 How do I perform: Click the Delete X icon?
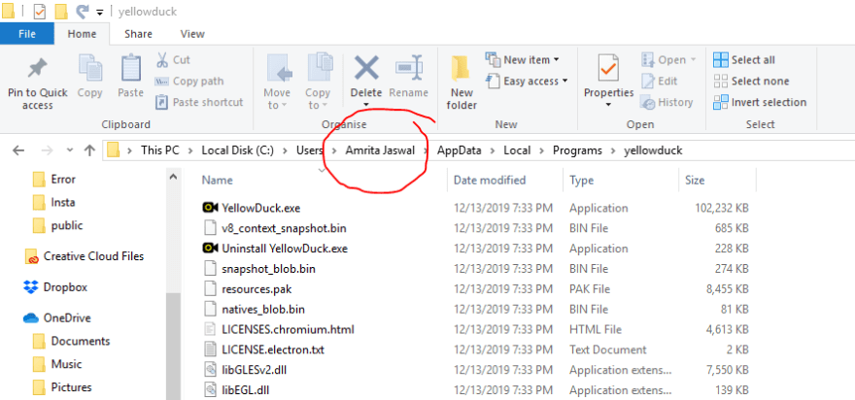(366, 68)
